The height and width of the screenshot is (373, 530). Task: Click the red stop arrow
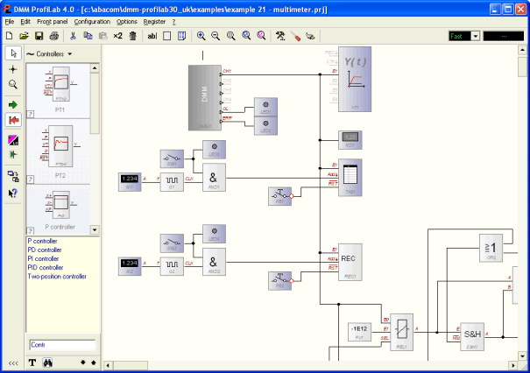click(13, 120)
